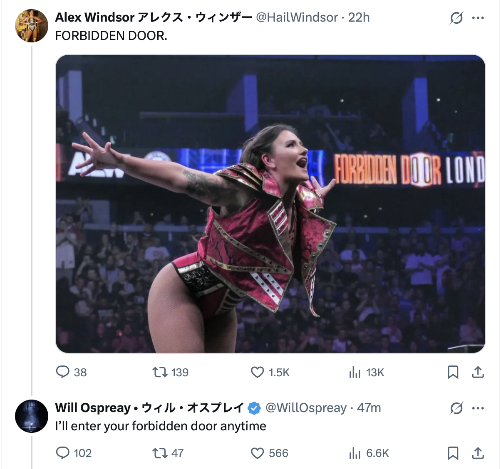Screen dimensions: 501x469
Task: Like Will Ospreay's reply with 566 likes
Action: (258, 453)
